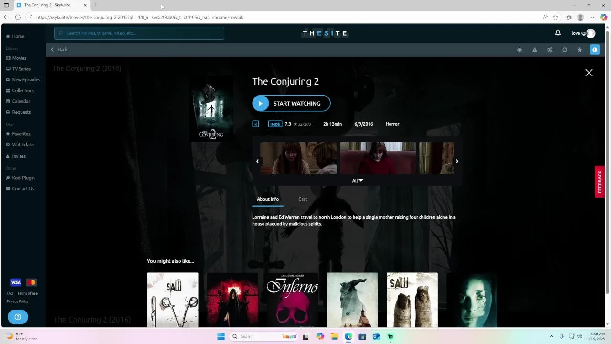The width and height of the screenshot is (611, 344).
Task: Click the browser address bar URL
Action: [x=140, y=17]
